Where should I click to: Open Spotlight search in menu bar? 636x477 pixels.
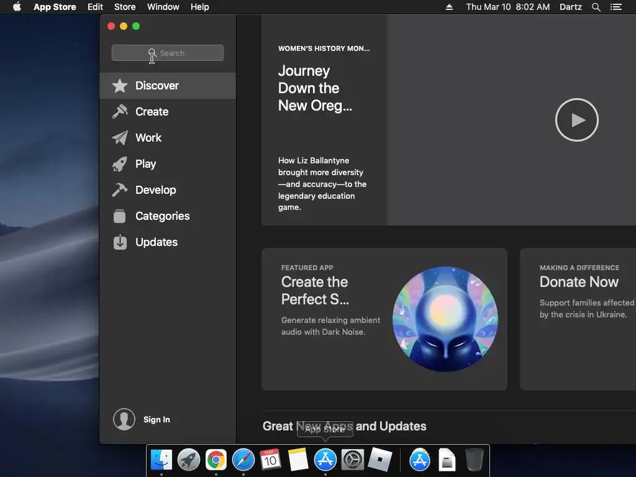point(596,7)
